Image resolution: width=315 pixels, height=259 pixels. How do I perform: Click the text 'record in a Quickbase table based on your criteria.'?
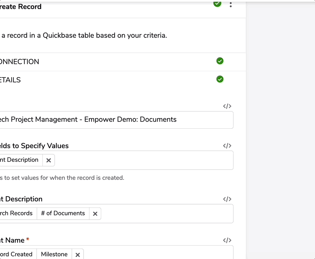coord(87,36)
